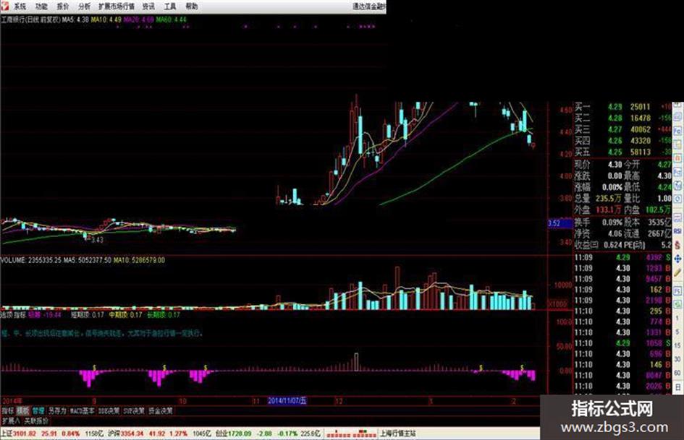Switch to daily 日 period button

click(678, 387)
